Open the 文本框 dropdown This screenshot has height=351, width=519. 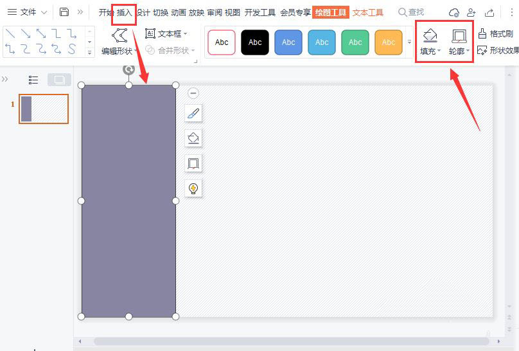point(166,33)
